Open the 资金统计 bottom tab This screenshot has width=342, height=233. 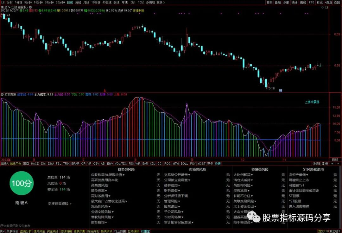coord(53,231)
